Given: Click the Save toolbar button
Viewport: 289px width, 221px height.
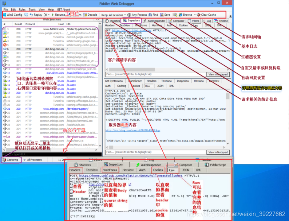Looking at the screenshot, I should pos(165,15).
